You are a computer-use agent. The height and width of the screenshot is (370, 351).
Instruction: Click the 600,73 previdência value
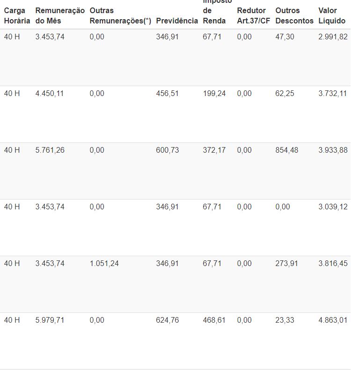click(x=167, y=150)
